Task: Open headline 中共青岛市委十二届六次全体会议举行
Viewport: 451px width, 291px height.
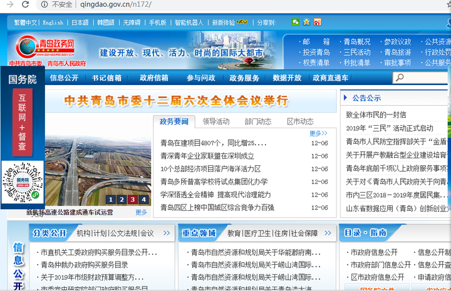Action: tap(176, 101)
